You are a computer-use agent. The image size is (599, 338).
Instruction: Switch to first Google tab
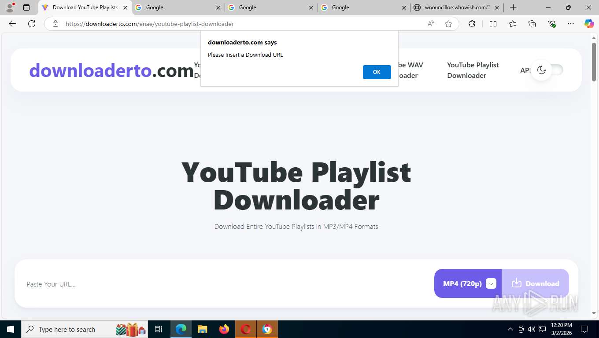pos(178,7)
